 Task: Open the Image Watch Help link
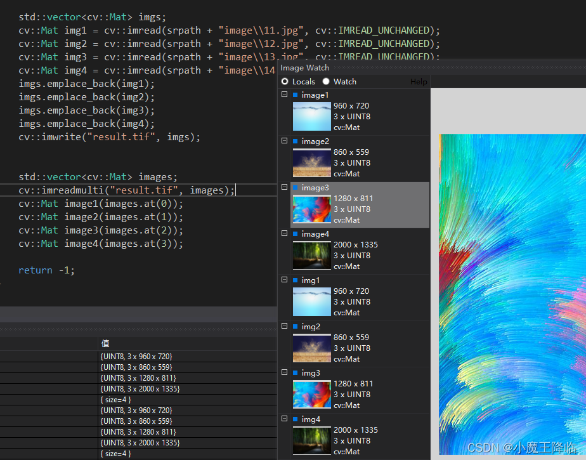[x=419, y=81]
